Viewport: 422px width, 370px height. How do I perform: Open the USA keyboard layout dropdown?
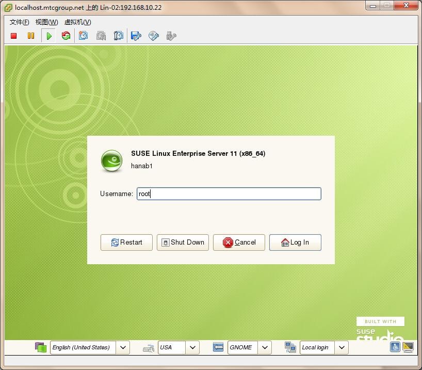178,347
